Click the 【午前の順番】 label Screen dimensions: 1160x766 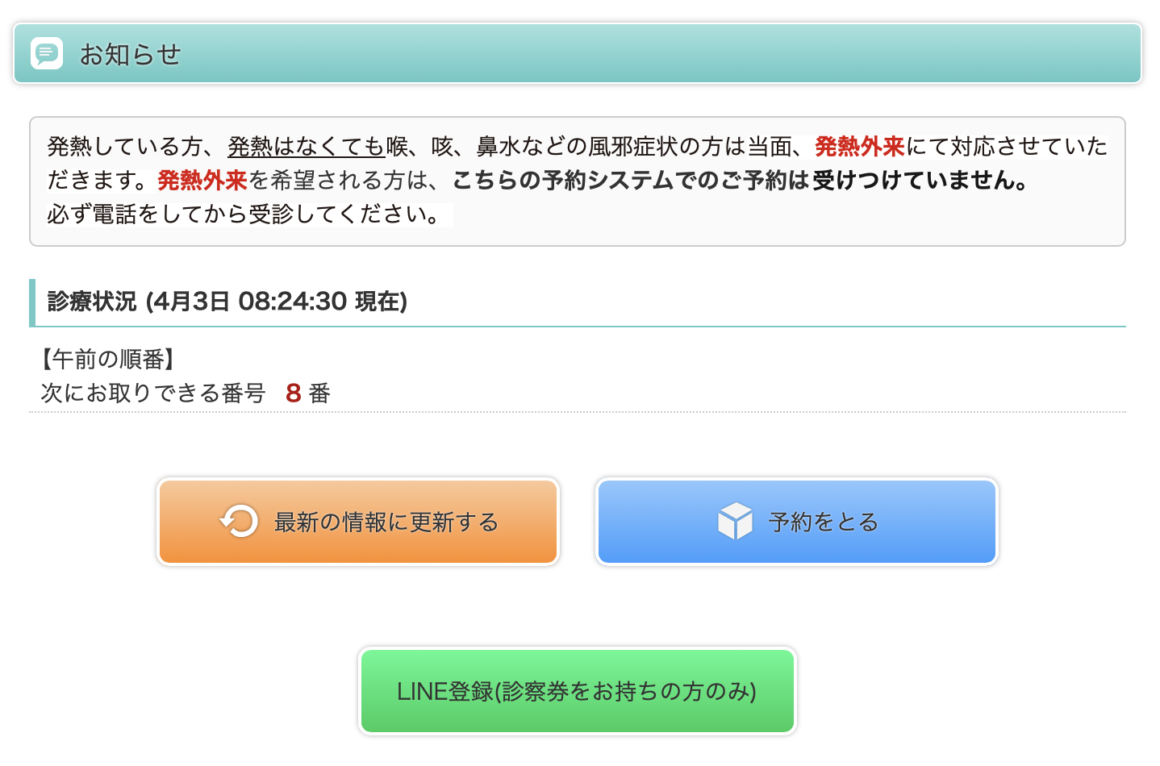(108, 359)
